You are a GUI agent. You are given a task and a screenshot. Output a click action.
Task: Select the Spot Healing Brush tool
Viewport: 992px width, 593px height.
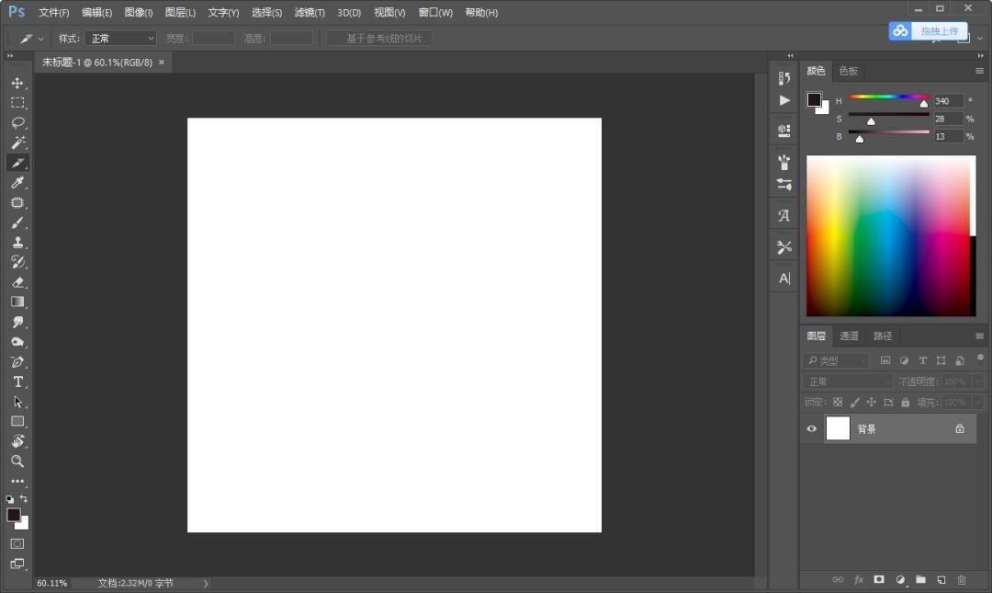click(17, 203)
